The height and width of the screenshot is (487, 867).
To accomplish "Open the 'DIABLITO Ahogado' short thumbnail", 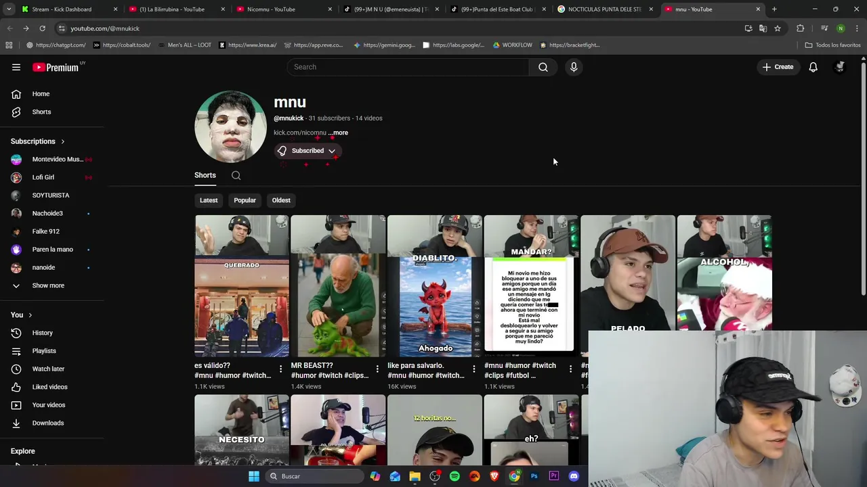I will (435, 286).
